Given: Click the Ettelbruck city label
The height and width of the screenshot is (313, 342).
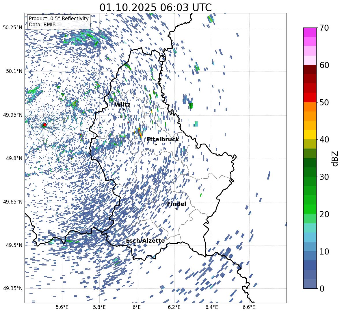Looking at the screenshot, I should 163,140.
